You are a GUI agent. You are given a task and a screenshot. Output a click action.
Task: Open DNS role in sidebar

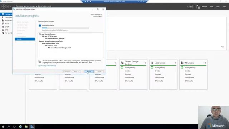[6, 30]
